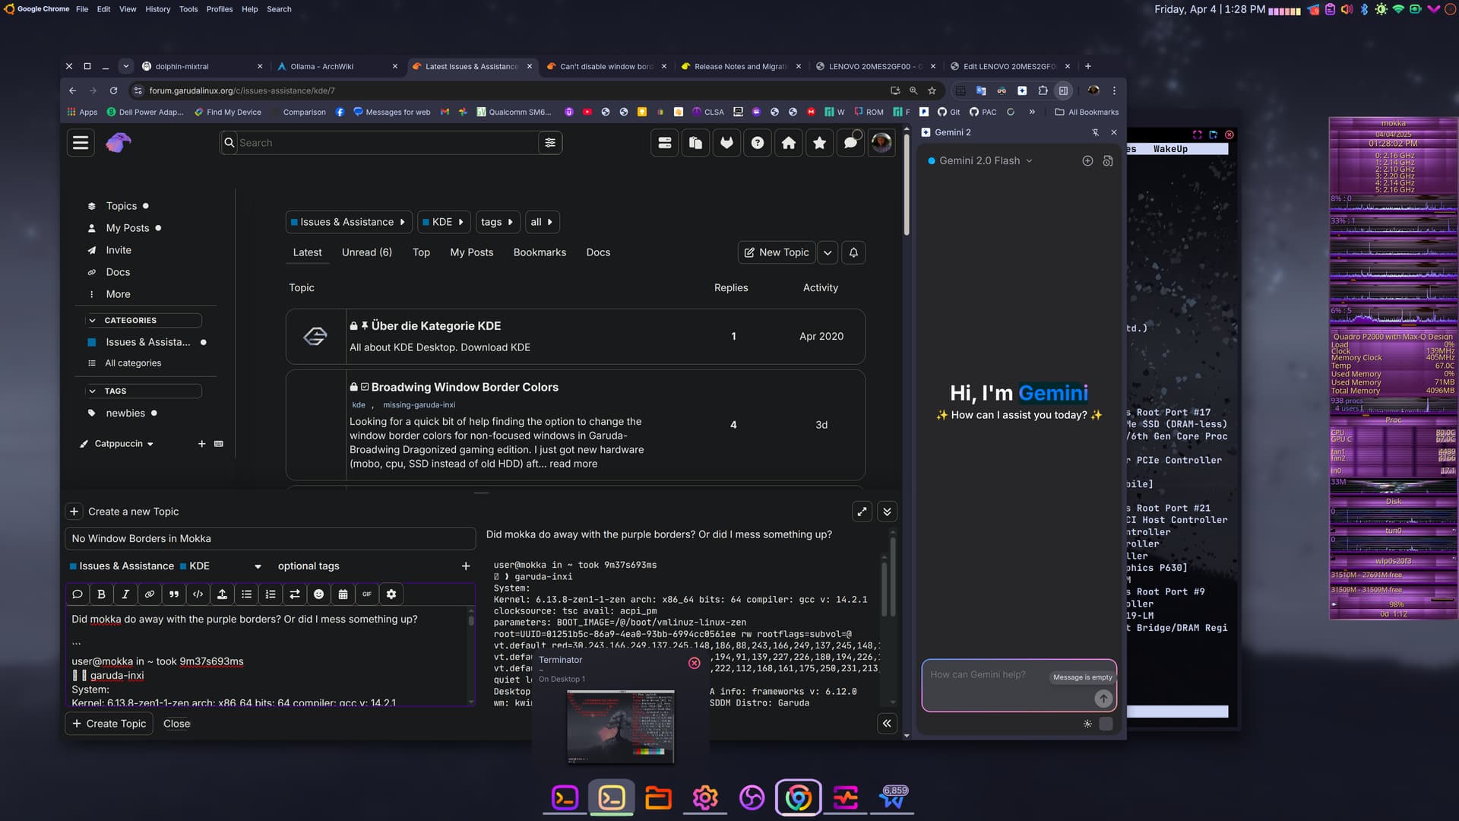Image resolution: width=1459 pixels, height=821 pixels.
Task: Open composer gear options menu
Action: pos(391,594)
